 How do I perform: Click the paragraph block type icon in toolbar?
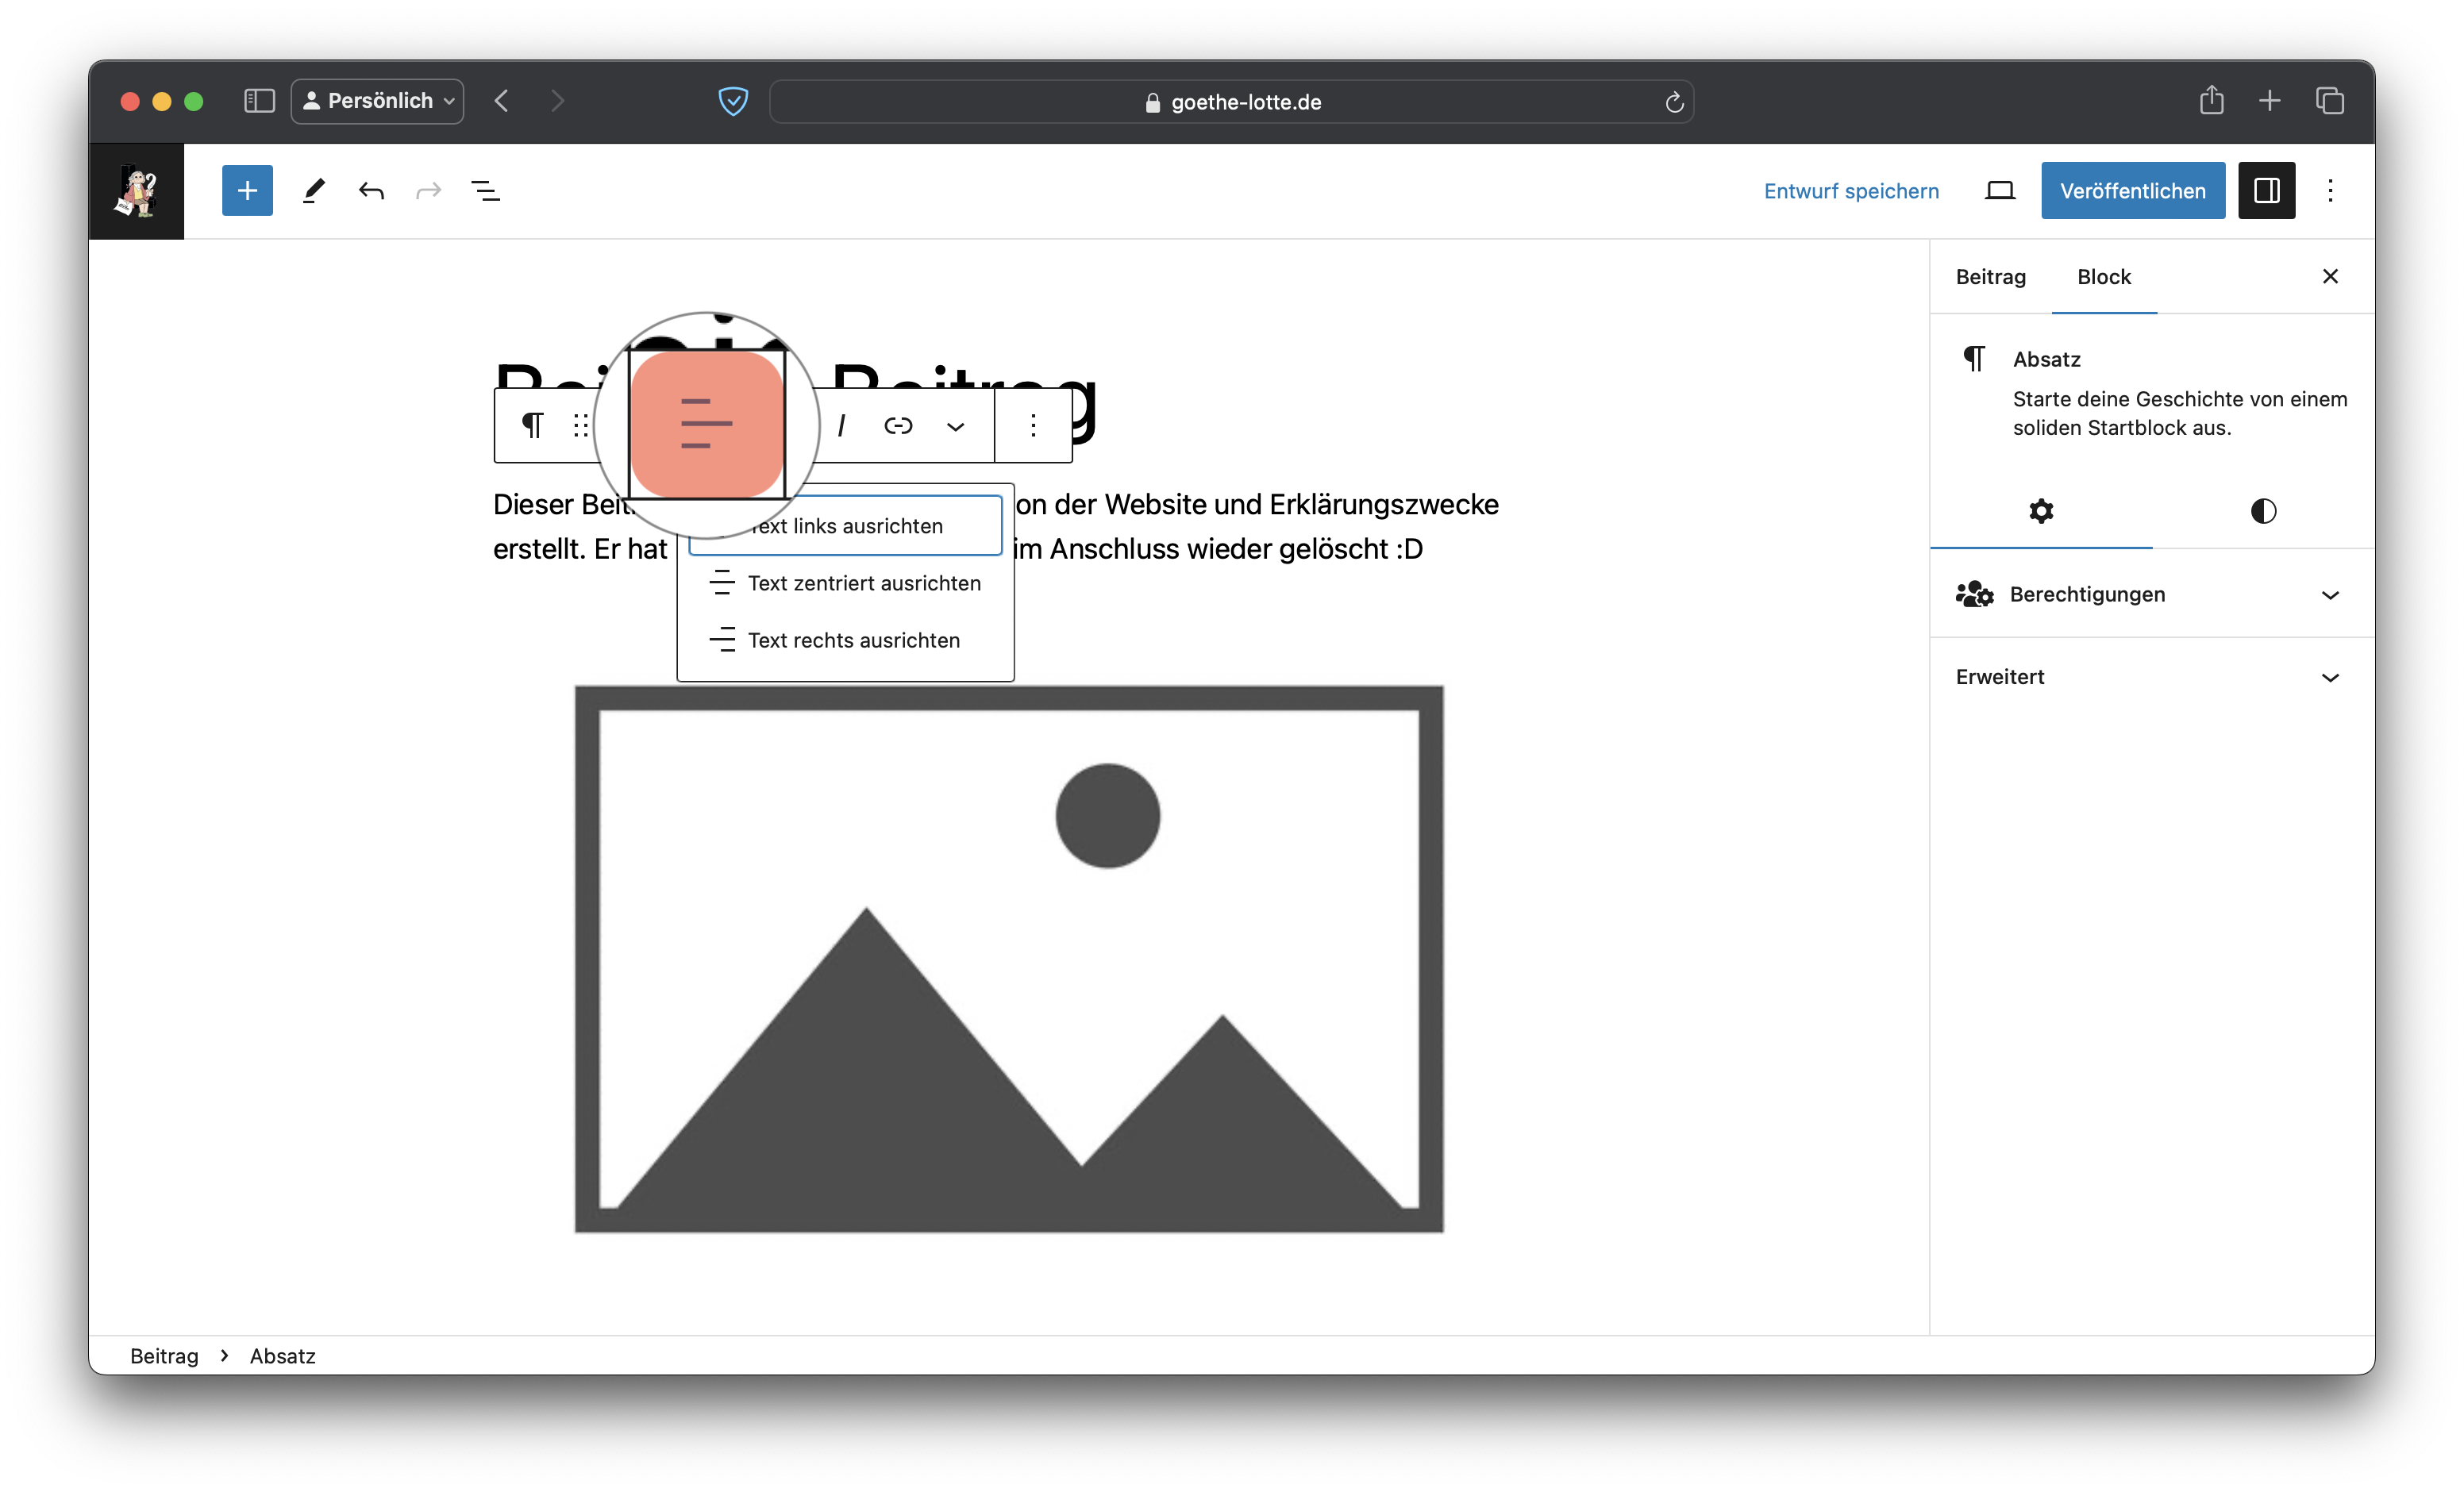click(532, 425)
